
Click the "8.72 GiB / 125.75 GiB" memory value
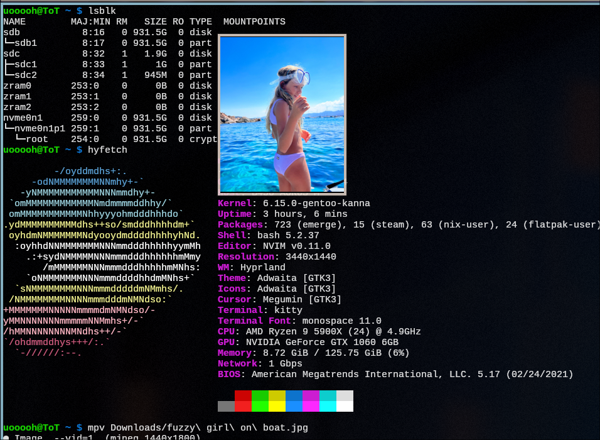point(322,353)
